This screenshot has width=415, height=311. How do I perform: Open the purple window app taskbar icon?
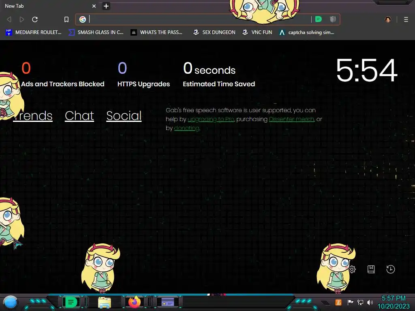coord(168,302)
